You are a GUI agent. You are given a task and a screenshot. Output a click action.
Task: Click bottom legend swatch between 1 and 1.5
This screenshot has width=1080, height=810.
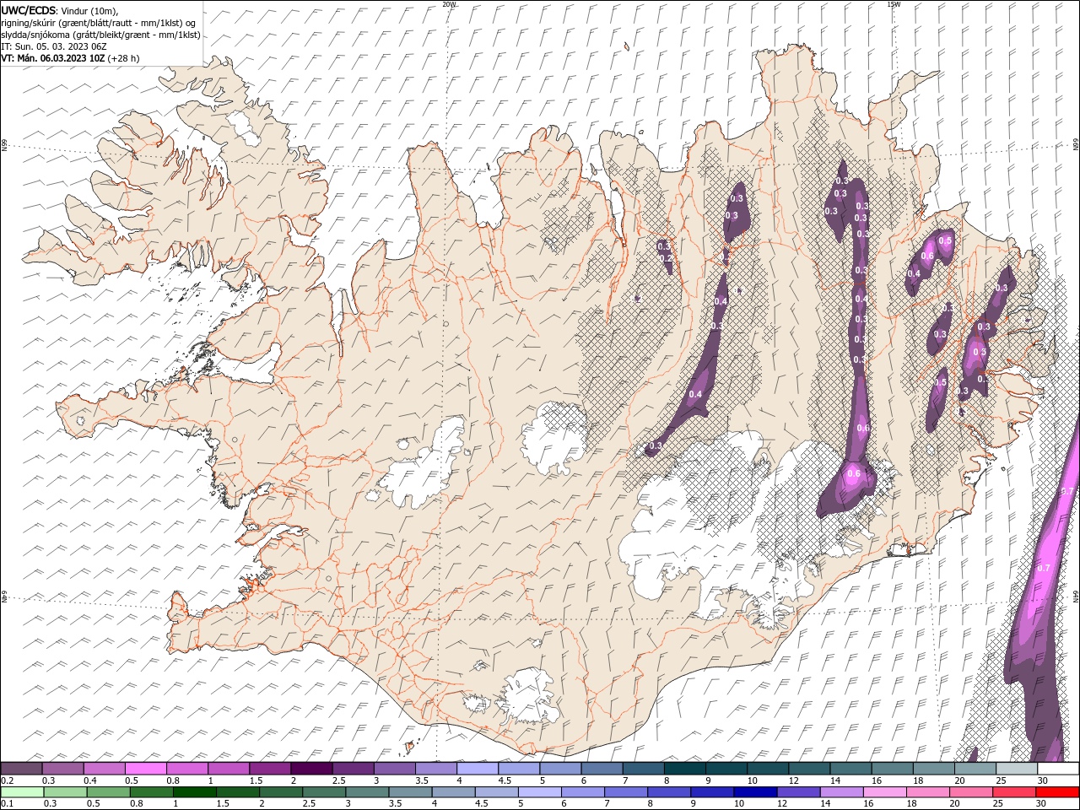tap(195, 792)
